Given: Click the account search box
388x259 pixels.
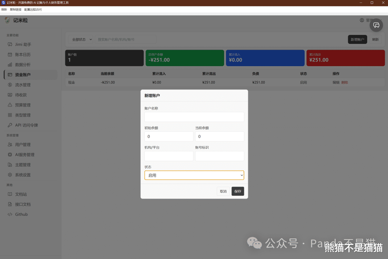Looking at the screenshot, I should (126, 40).
